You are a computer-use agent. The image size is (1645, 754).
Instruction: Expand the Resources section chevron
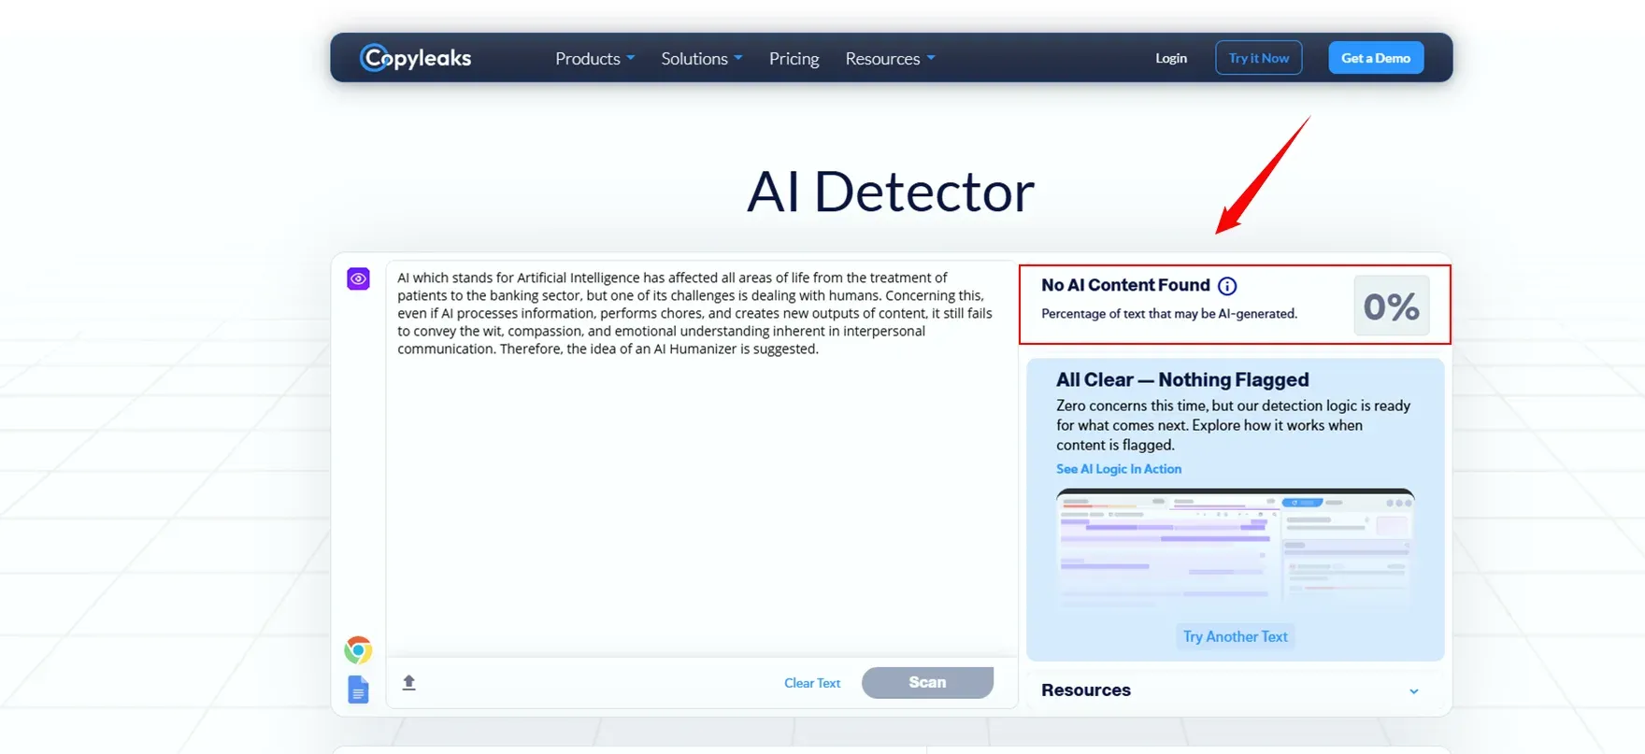click(1413, 691)
